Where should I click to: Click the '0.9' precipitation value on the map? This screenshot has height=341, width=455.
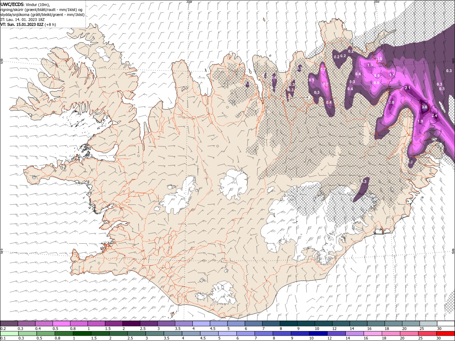(377, 76)
